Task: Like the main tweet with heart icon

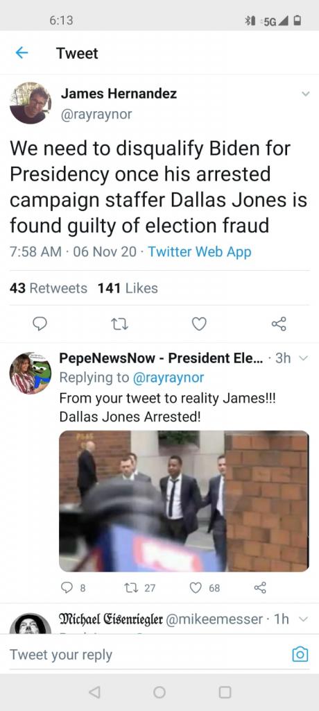Action: pos(200,324)
